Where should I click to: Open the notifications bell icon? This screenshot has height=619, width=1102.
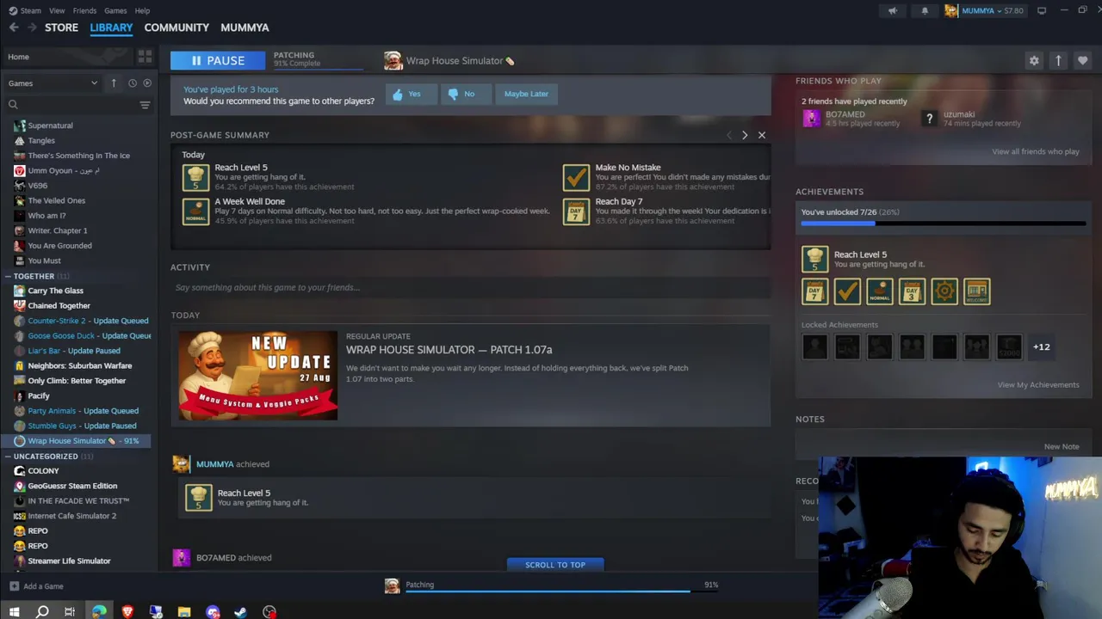point(925,10)
